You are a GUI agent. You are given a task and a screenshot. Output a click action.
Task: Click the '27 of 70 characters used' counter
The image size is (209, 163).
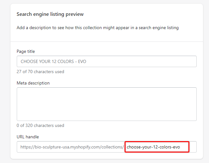(x=40, y=72)
